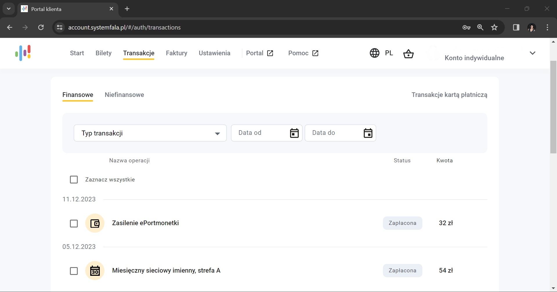Viewport: 557px width, 292px height.
Task: Check the Zaznacz wszystkie checkbox
Action: pos(74,180)
